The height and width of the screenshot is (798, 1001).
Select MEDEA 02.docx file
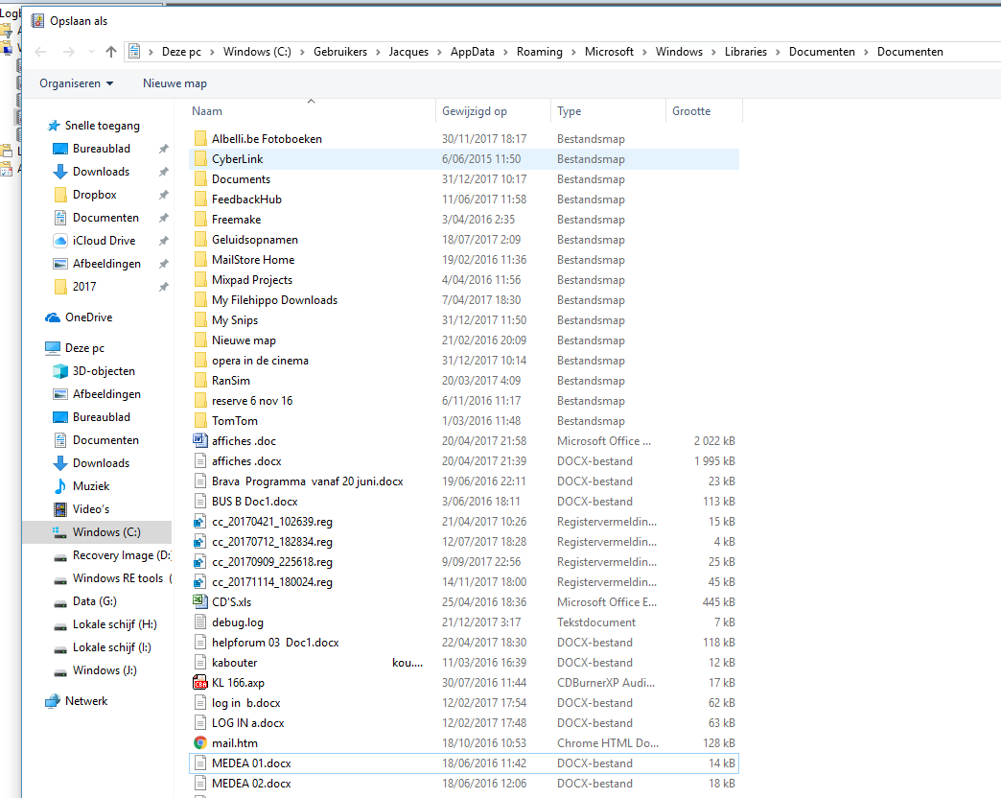click(x=464, y=784)
